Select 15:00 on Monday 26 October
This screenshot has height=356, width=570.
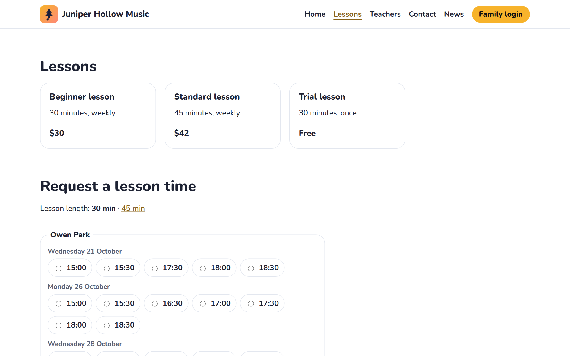pyautogui.click(x=70, y=303)
